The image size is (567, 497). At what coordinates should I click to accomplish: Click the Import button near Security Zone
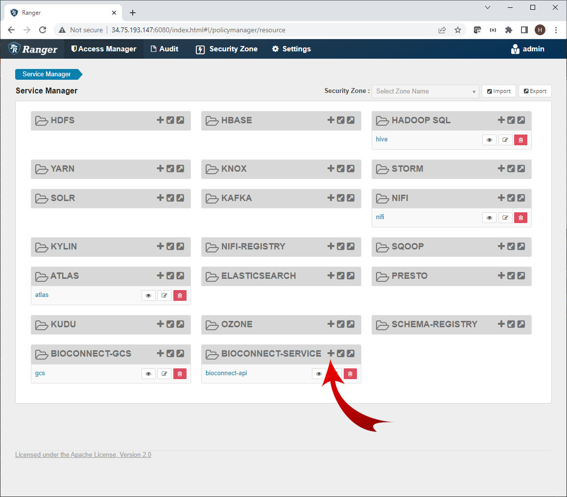pyautogui.click(x=498, y=91)
